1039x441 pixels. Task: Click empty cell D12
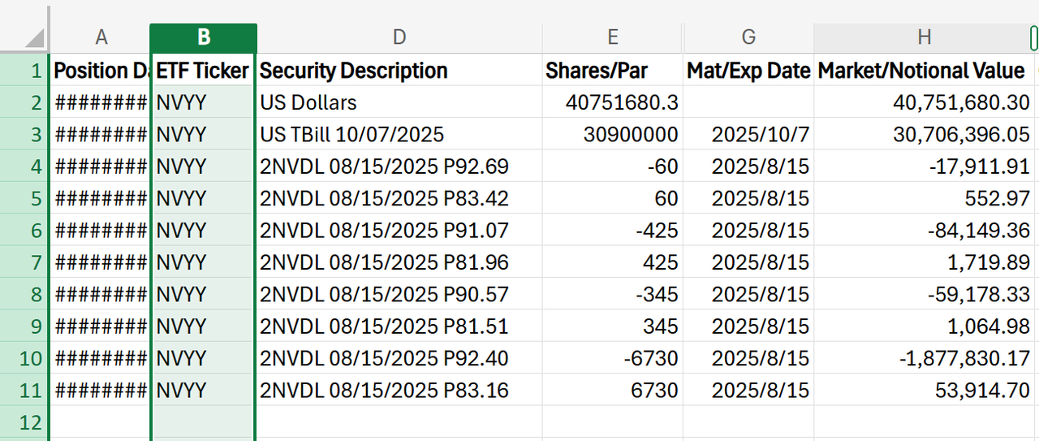(x=399, y=422)
